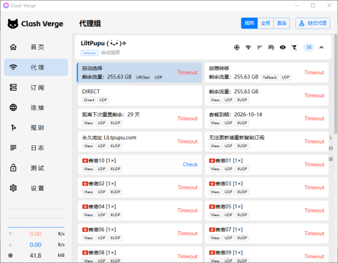Screen dimensions: 338x263
Task: Jump to group 自 in the side index
Action: 331,148
